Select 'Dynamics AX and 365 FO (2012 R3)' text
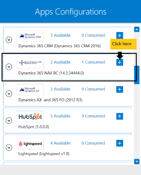This screenshot has width=141, height=175. point(50,100)
